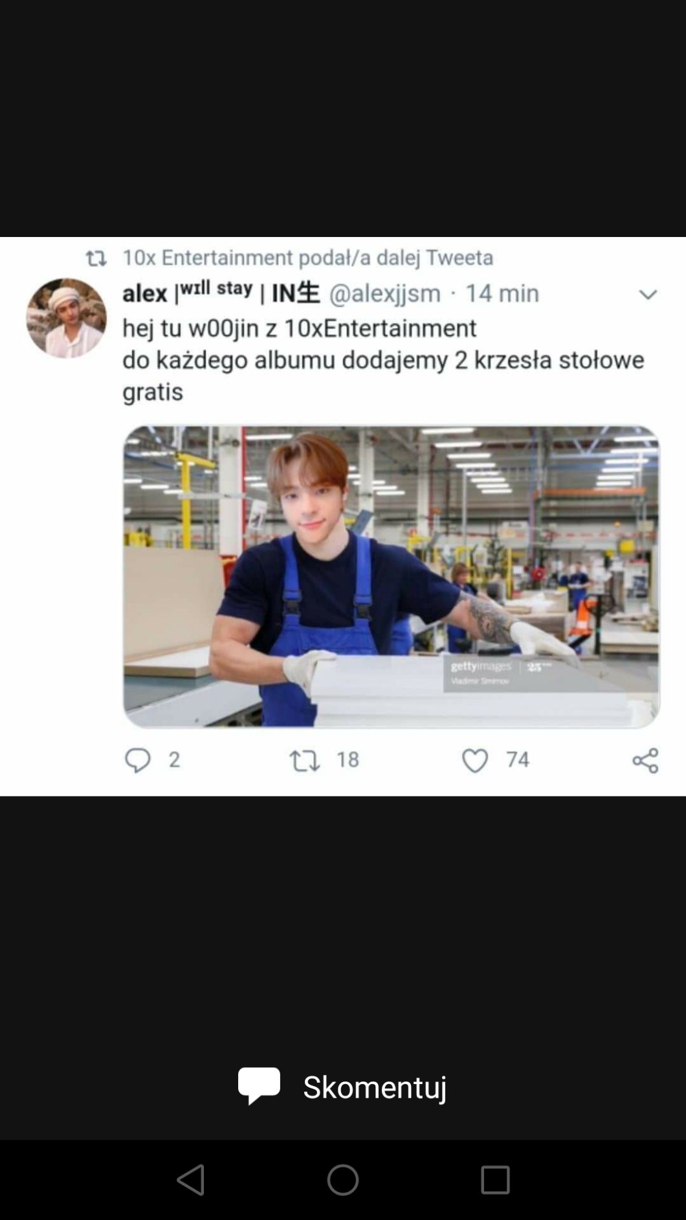Like the tweet with the heart icon
This screenshot has width=686, height=1220.
point(475,760)
